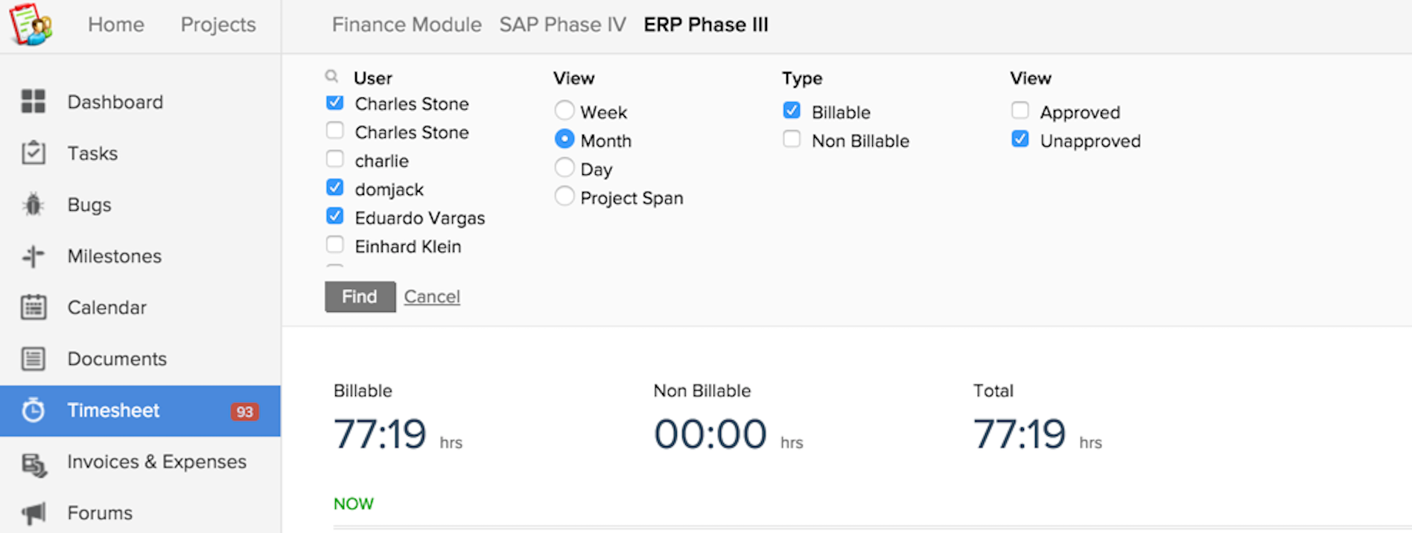Uncheck the domjack user checkbox

[x=335, y=188]
